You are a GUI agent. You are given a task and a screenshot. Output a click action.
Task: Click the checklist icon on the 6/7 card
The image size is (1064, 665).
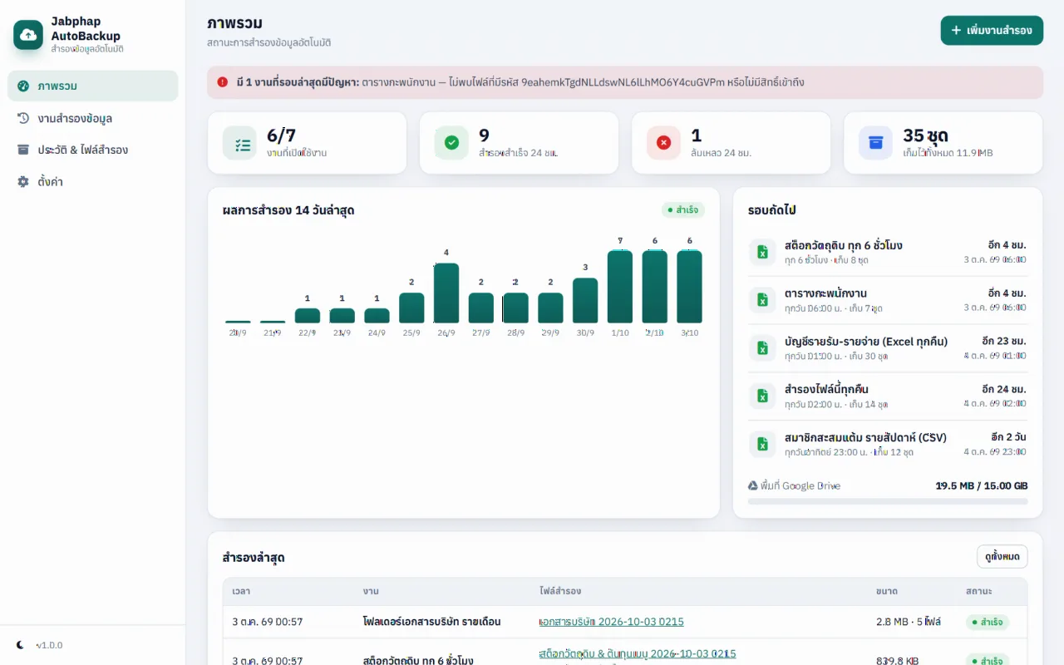(x=239, y=143)
